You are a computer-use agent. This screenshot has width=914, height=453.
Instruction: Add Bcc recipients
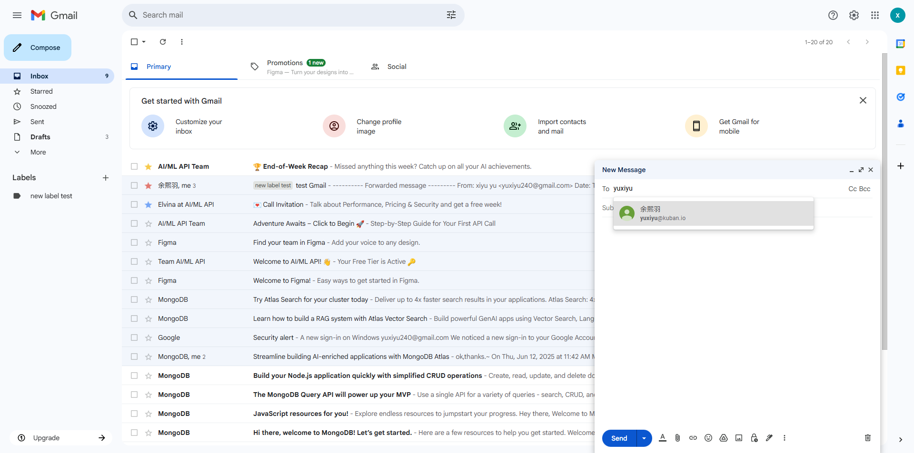click(865, 189)
